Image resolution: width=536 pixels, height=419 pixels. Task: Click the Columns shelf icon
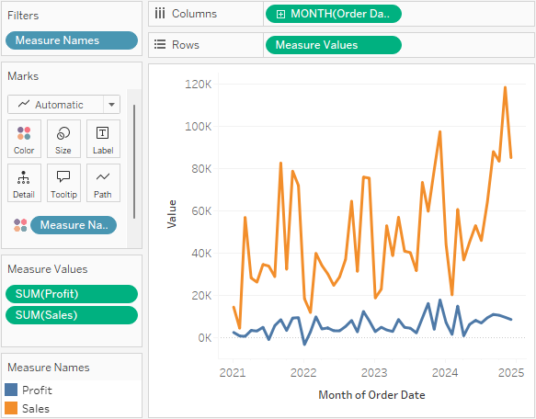160,14
